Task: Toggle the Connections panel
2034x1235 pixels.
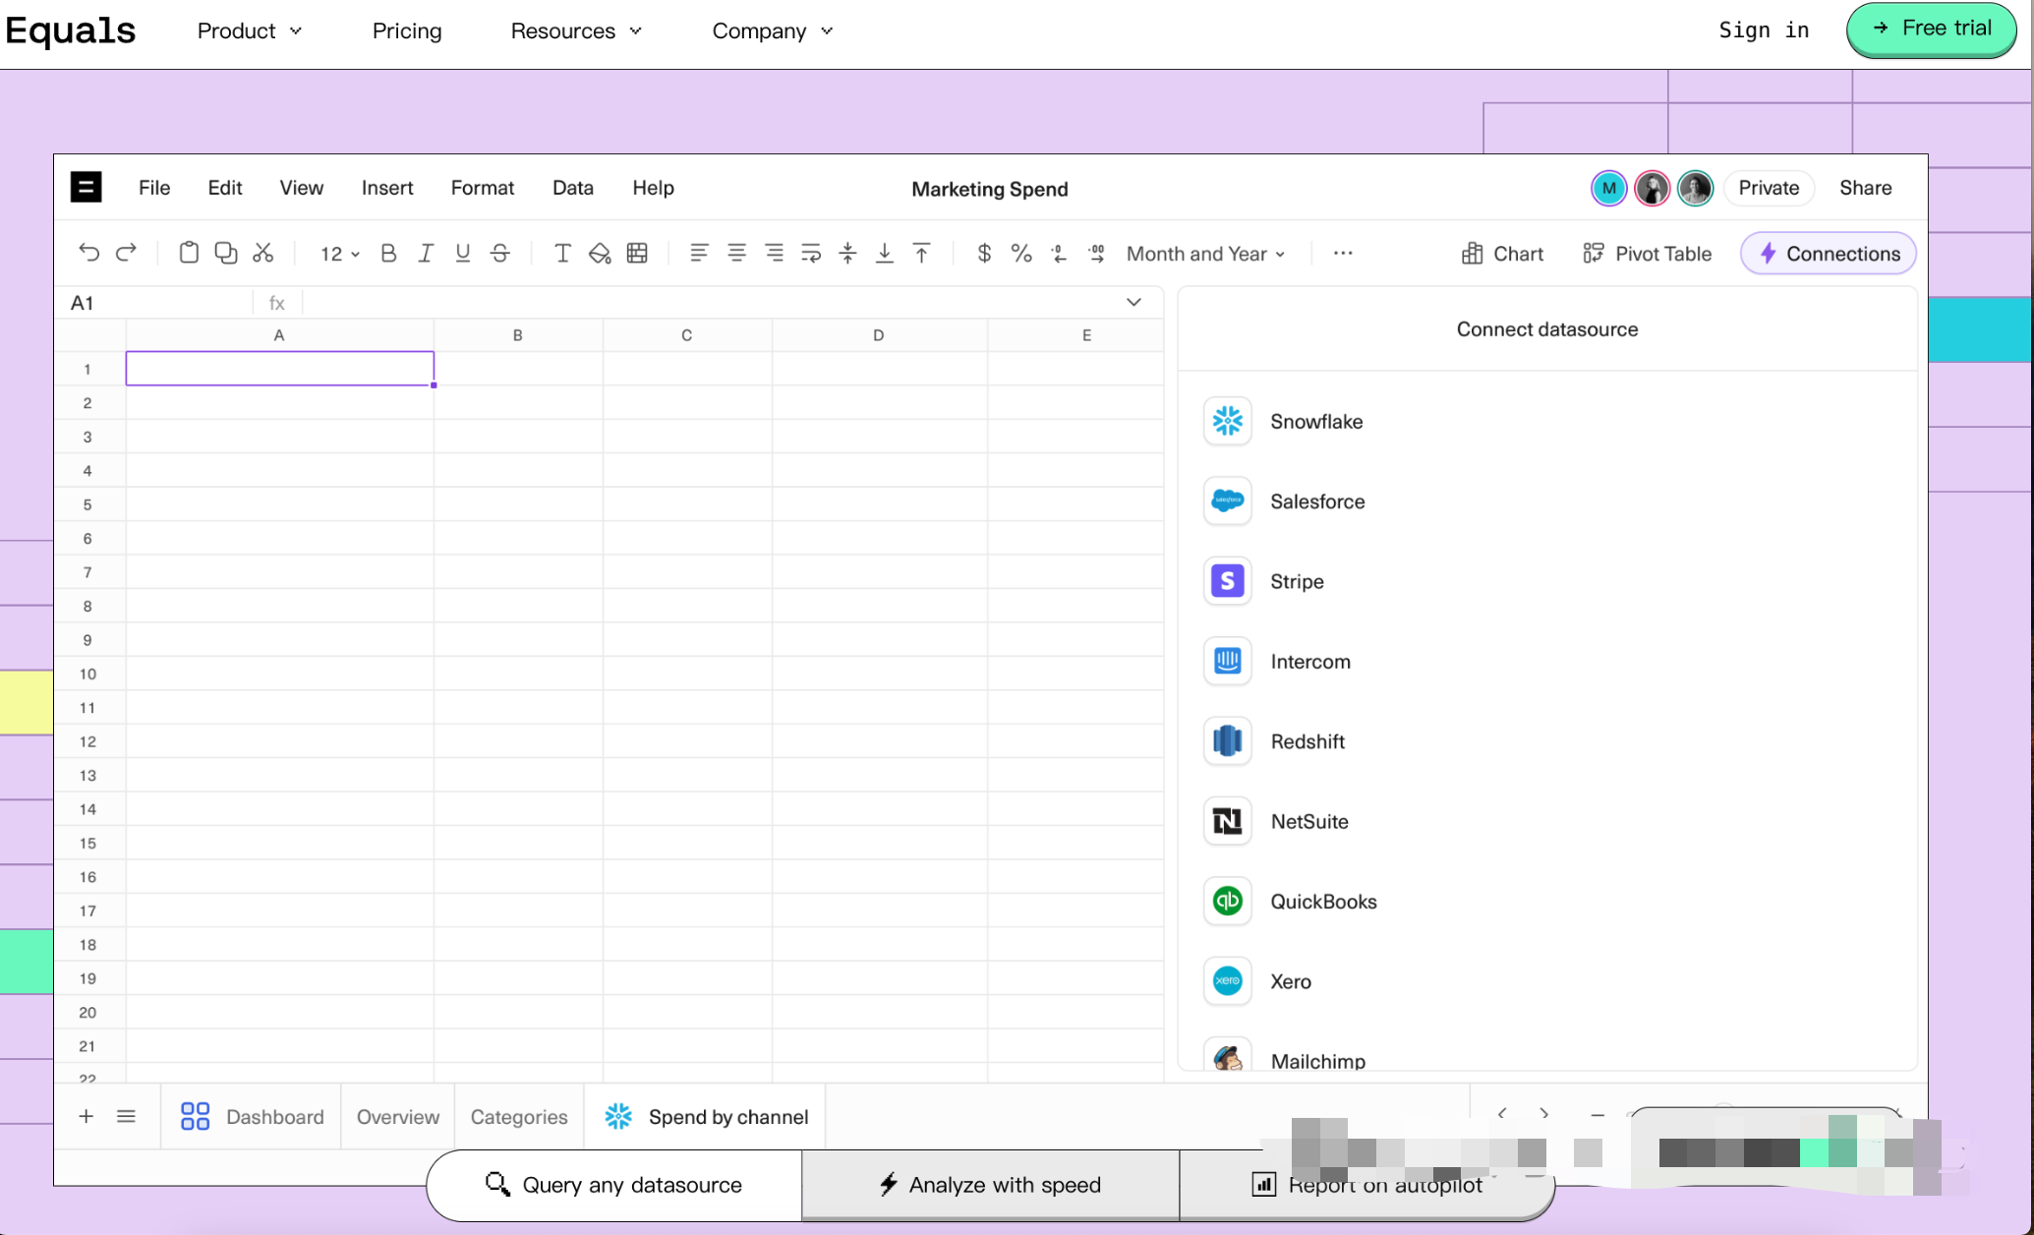Action: tap(1828, 255)
